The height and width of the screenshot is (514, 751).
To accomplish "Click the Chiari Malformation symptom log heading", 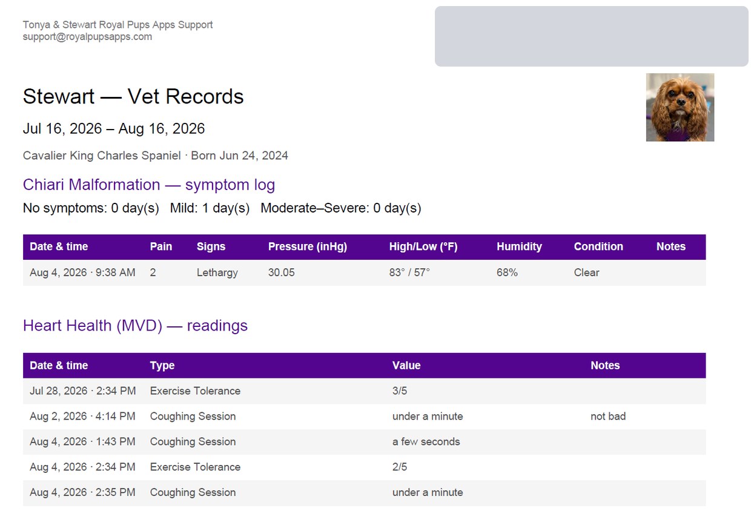I will click(149, 185).
